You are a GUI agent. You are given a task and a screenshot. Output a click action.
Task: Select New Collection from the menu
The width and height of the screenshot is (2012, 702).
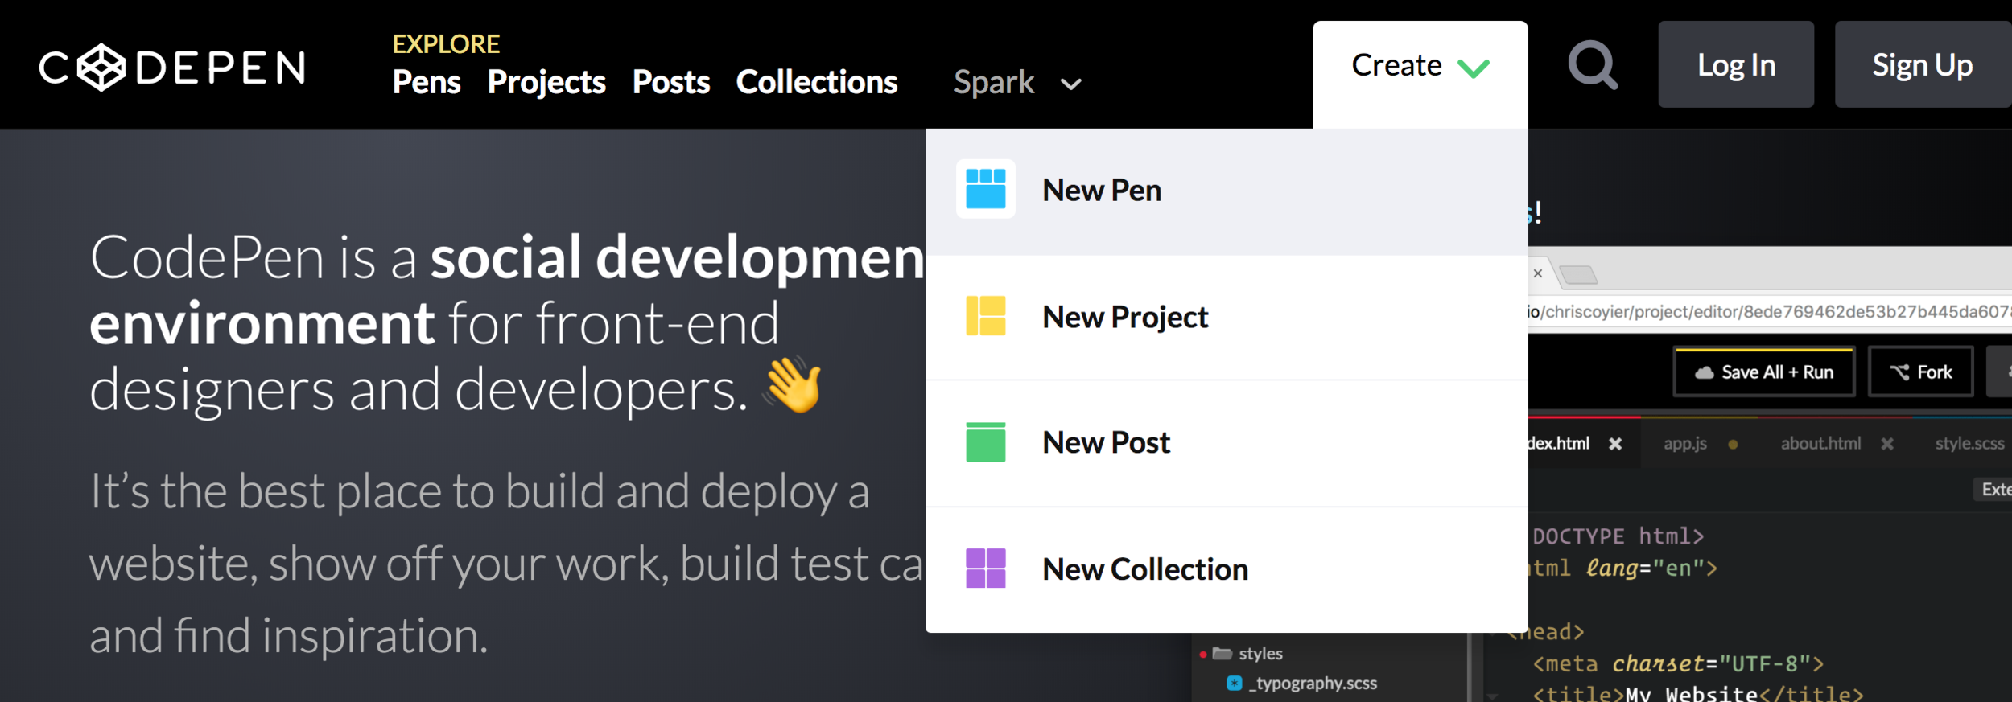(1227, 569)
